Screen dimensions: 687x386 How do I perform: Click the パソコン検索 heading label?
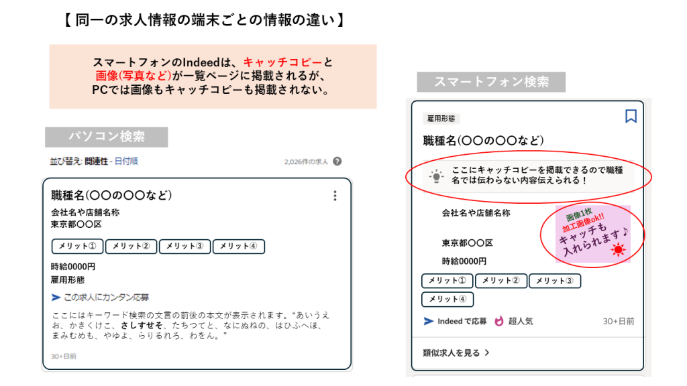106,137
